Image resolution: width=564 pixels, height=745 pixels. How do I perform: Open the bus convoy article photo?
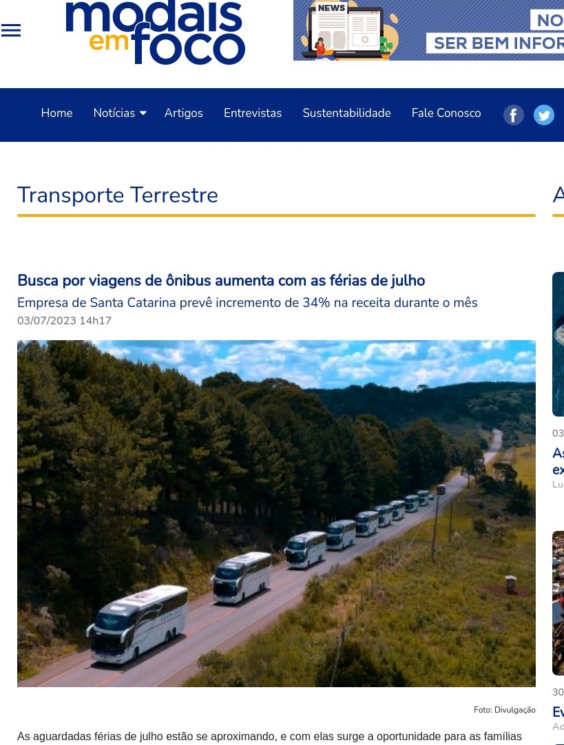point(276,513)
